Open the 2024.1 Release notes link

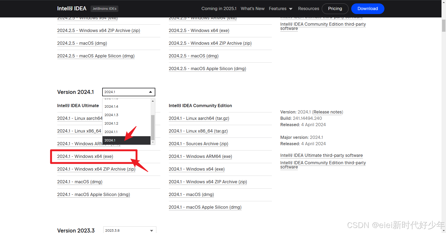[328, 112]
